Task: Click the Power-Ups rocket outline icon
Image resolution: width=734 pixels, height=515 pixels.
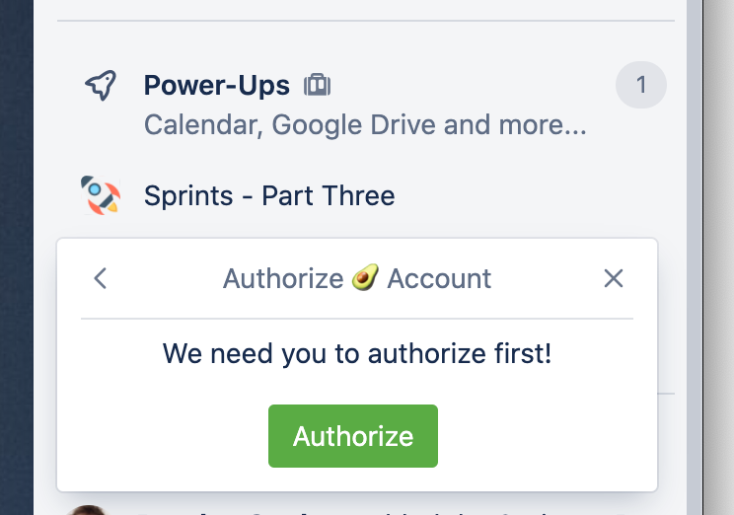Action: (101, 85)
